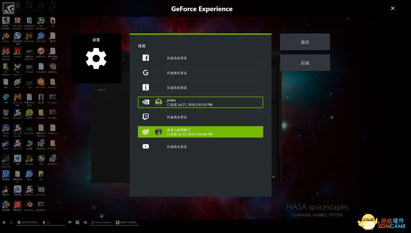Image resolution: width=411 pixels, height=233 pixels.
Task: Close the GeForce Experience overlay
Action: coord(393,8)
